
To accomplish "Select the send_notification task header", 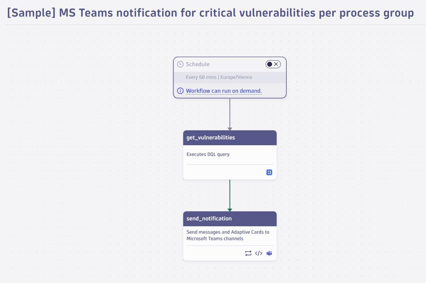I will tap(230, 219).
